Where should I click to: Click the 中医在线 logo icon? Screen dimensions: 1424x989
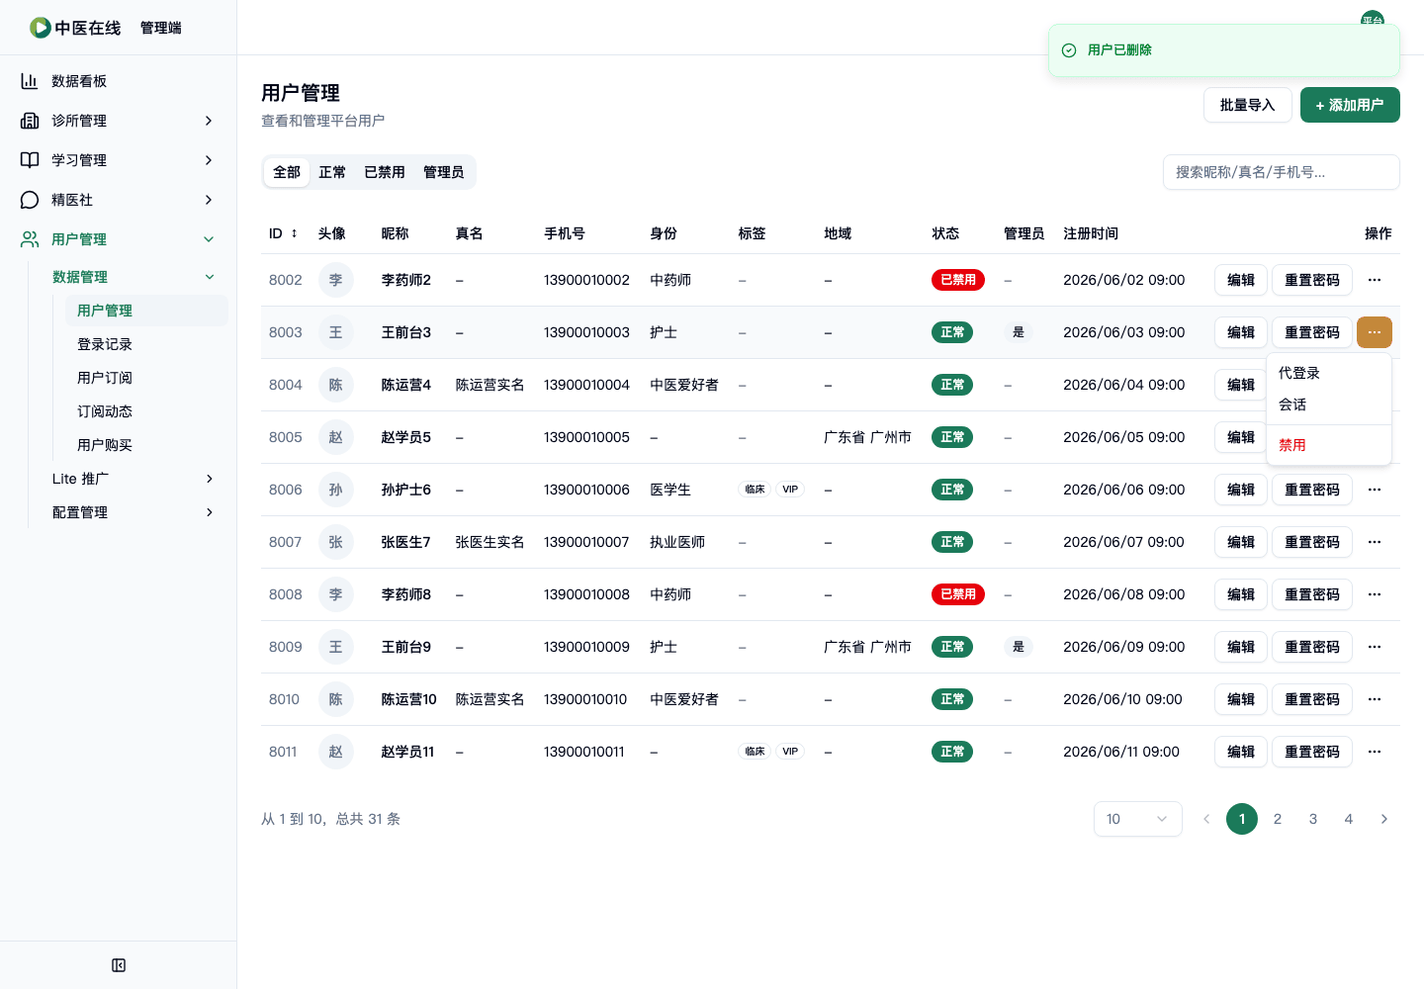click(x=40, y=28)
